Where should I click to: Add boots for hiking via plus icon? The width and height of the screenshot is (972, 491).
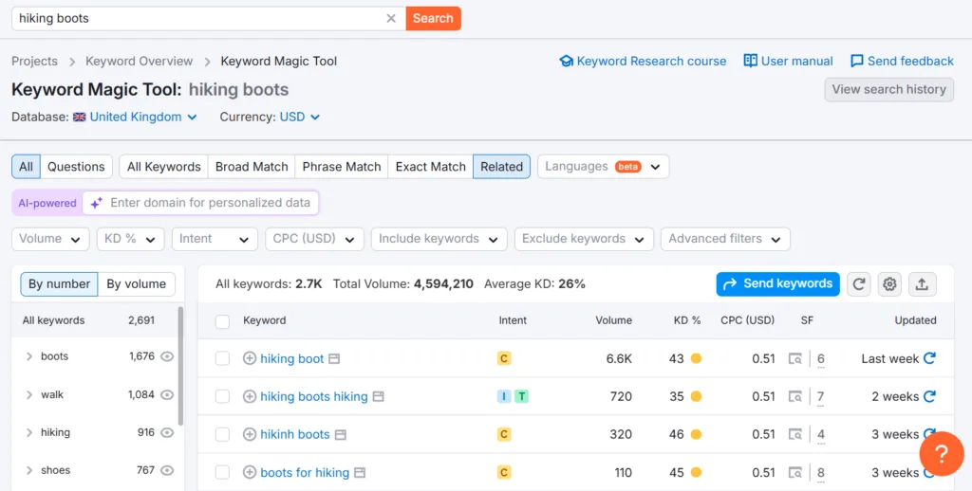(250, 472)
